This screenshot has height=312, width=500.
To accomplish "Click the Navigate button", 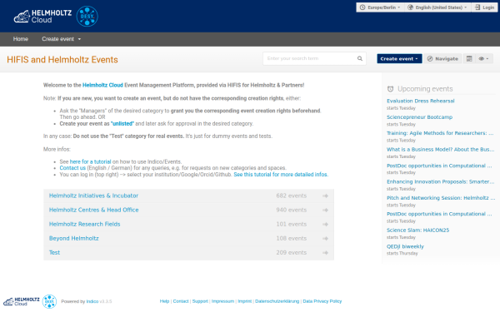I will (x=442, y=58).
